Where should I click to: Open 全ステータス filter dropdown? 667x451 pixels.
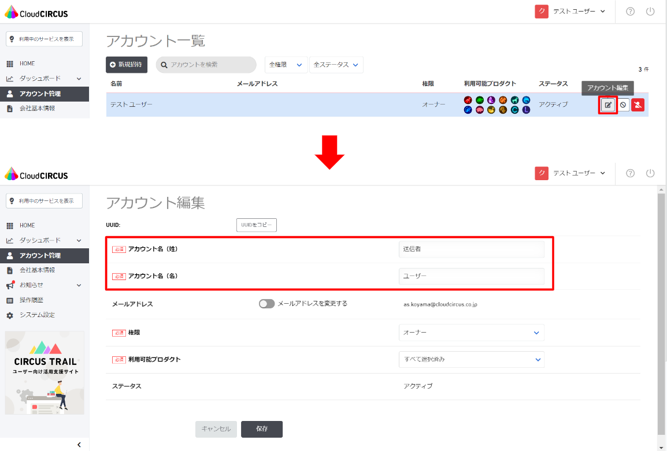pos(336,65)
